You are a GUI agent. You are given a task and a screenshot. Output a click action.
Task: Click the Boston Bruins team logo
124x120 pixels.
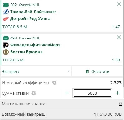pyautogui.click(x=6, y=52)
